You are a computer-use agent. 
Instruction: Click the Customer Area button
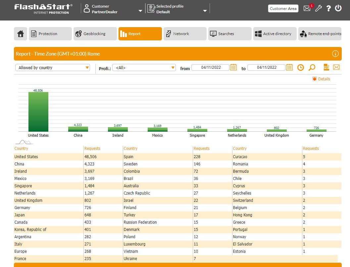pyautogui.click(x=283, y=9)
